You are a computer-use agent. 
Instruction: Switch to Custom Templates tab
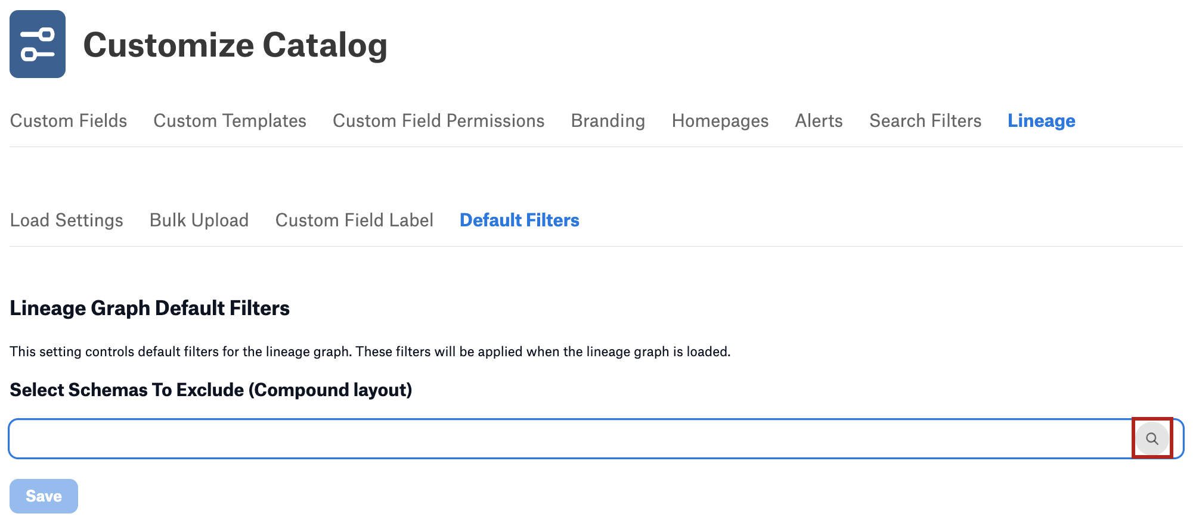(x=230, y=121)
